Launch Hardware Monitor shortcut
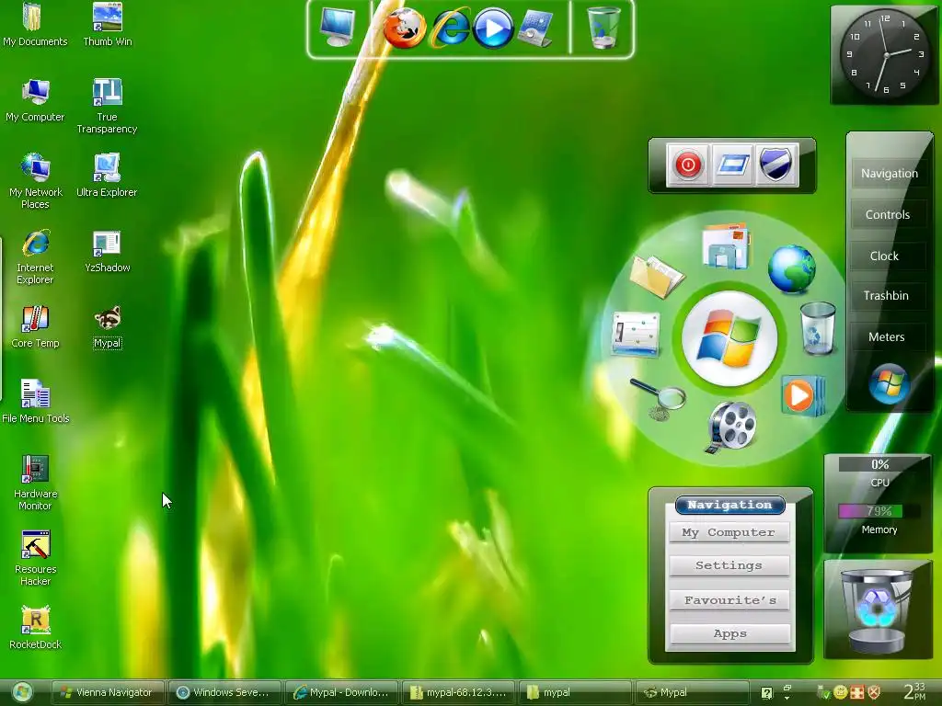This screenshot has width=942, height=706. point(35,483)
